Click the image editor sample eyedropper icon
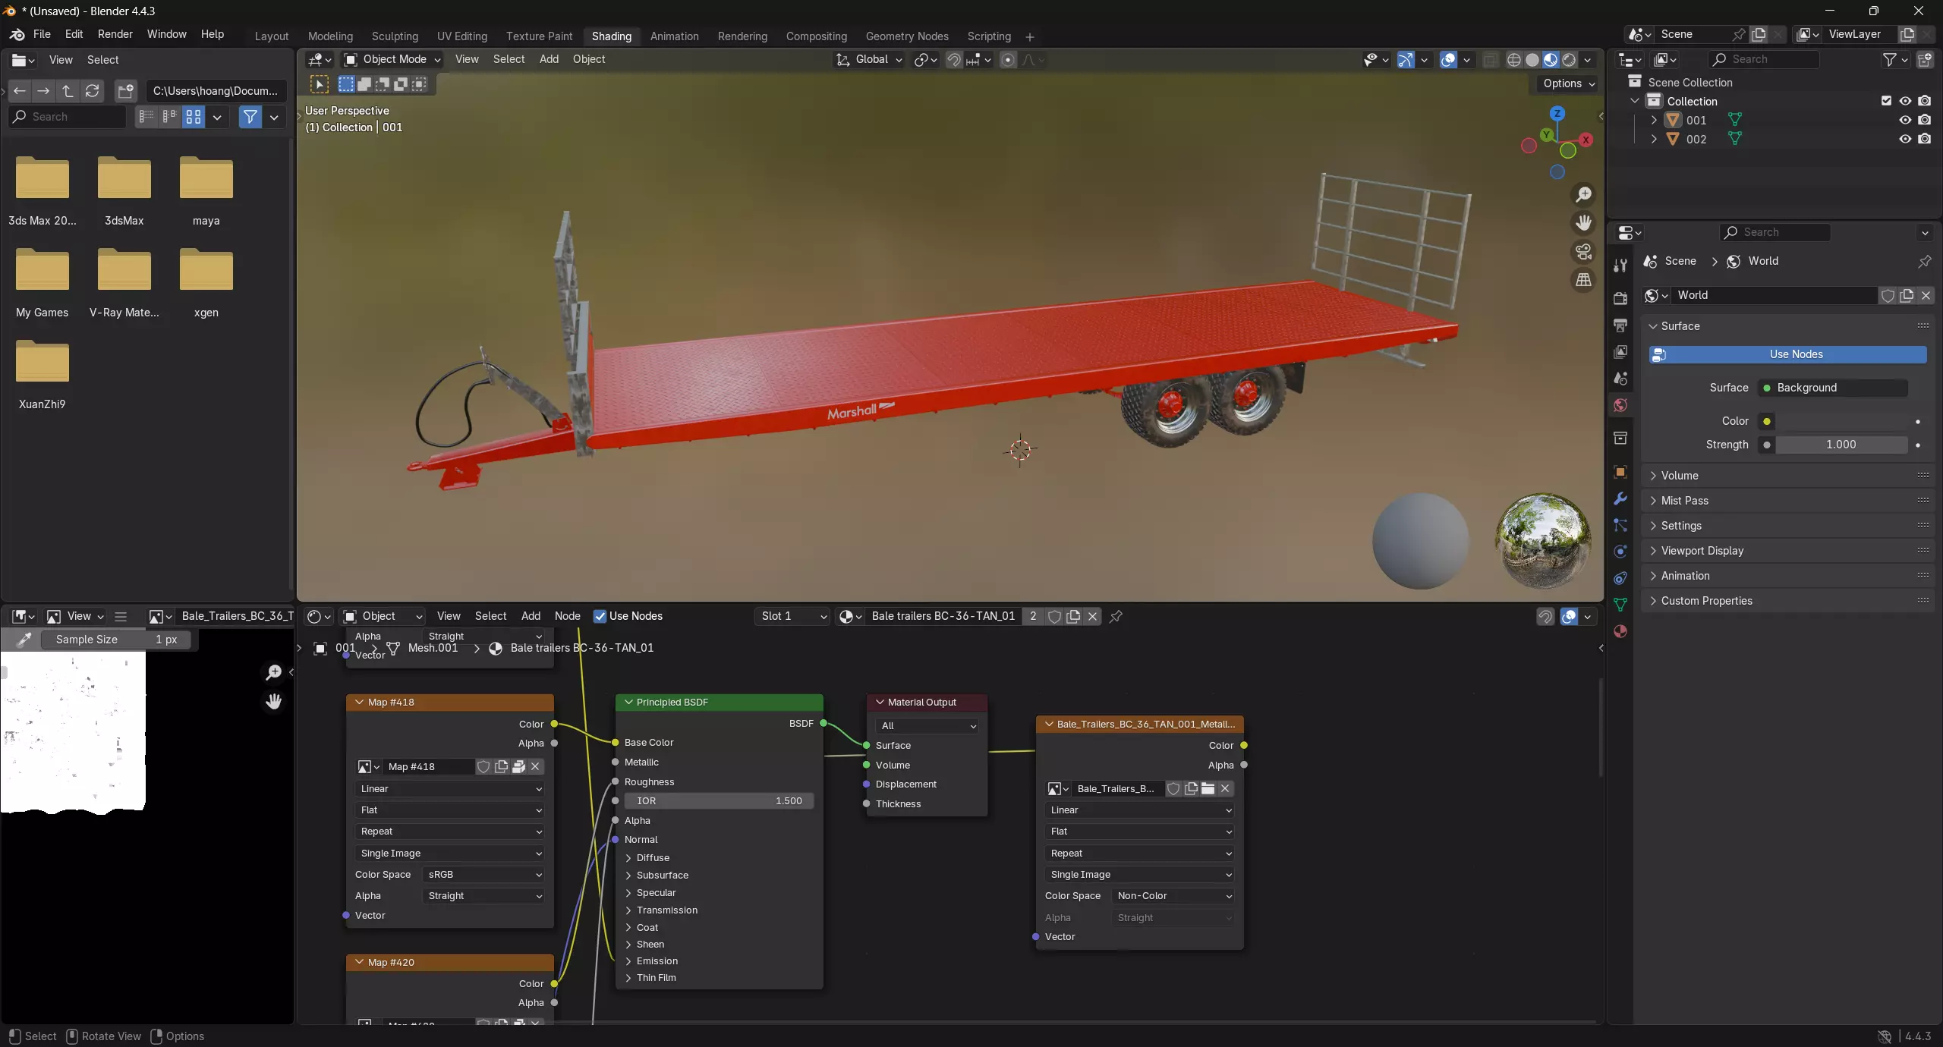 pos(24,640)
